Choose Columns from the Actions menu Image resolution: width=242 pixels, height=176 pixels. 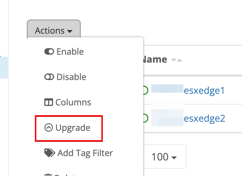[x=73, y=102]
